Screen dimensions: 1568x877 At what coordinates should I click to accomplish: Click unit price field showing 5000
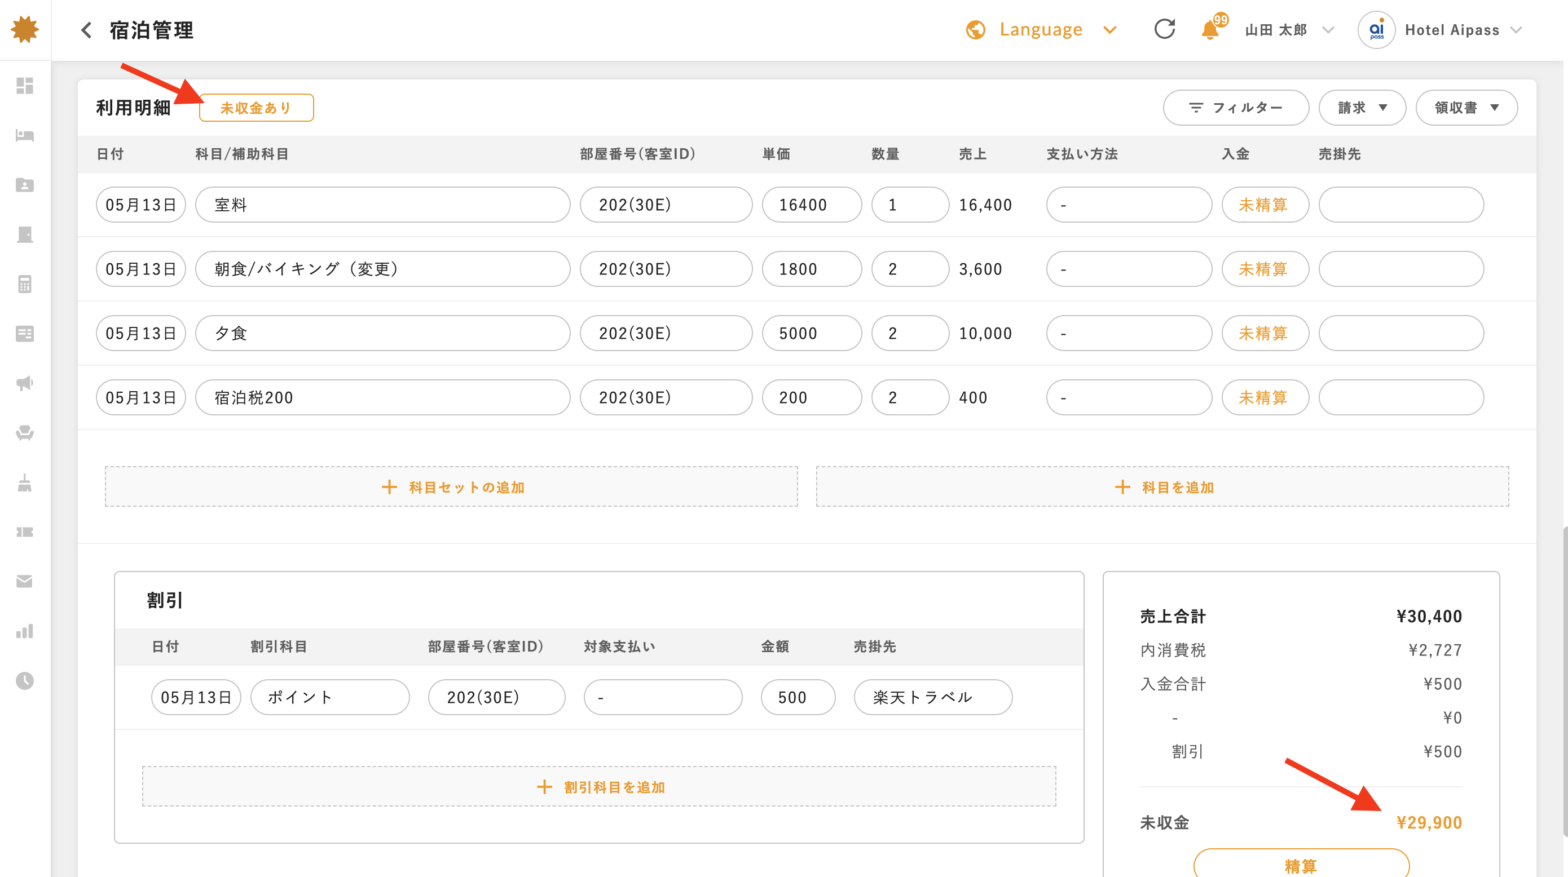(x=812, y=333)
